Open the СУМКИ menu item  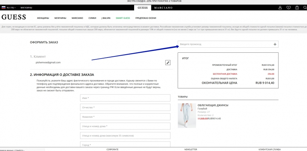point(92,18)
